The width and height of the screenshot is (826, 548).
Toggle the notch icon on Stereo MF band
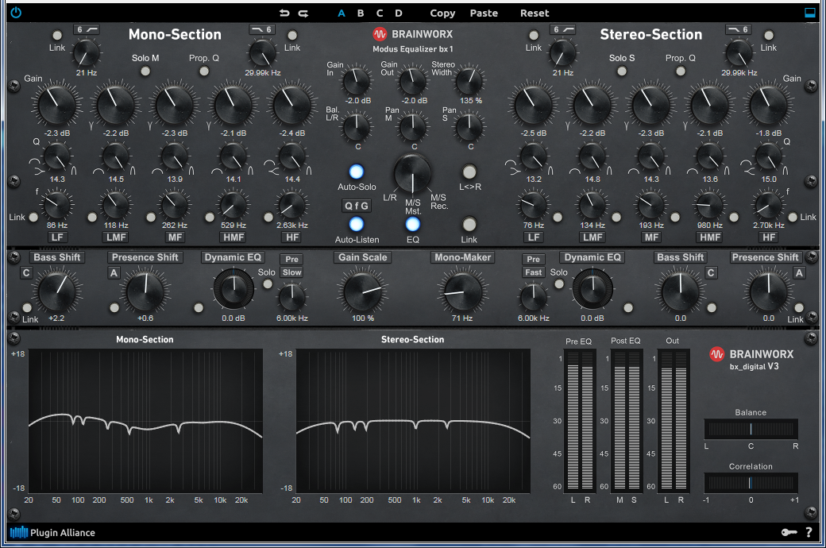[x=627, y=126]
